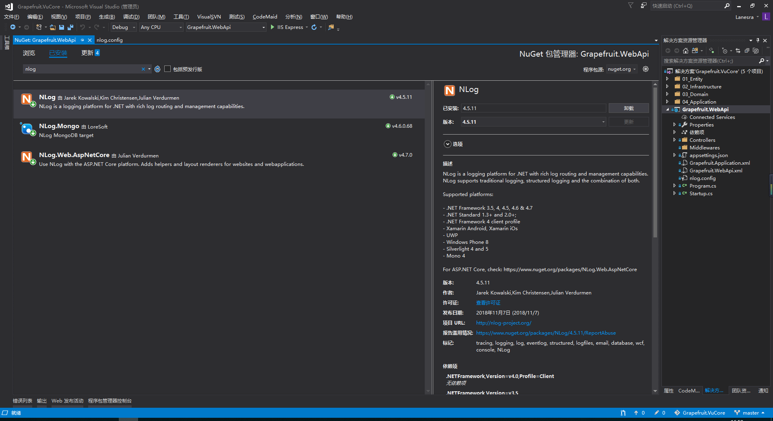This screenshot has height=421, width=773.
Task: Click the Quick Launch search icon
Action: coord(727,6)
